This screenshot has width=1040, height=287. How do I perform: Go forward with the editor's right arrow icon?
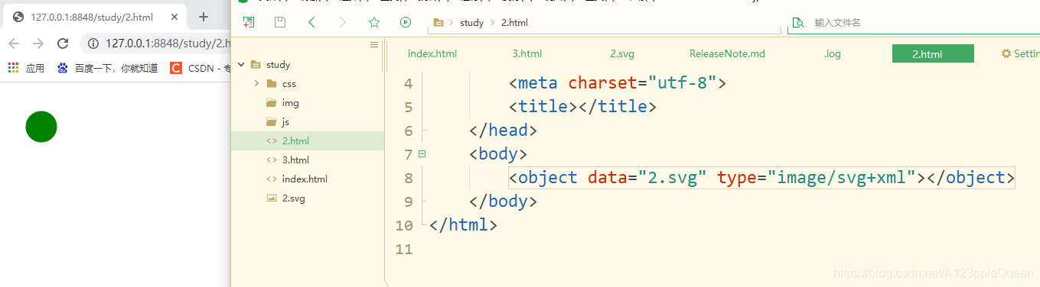pyautogui.click(x=342, y=23)
